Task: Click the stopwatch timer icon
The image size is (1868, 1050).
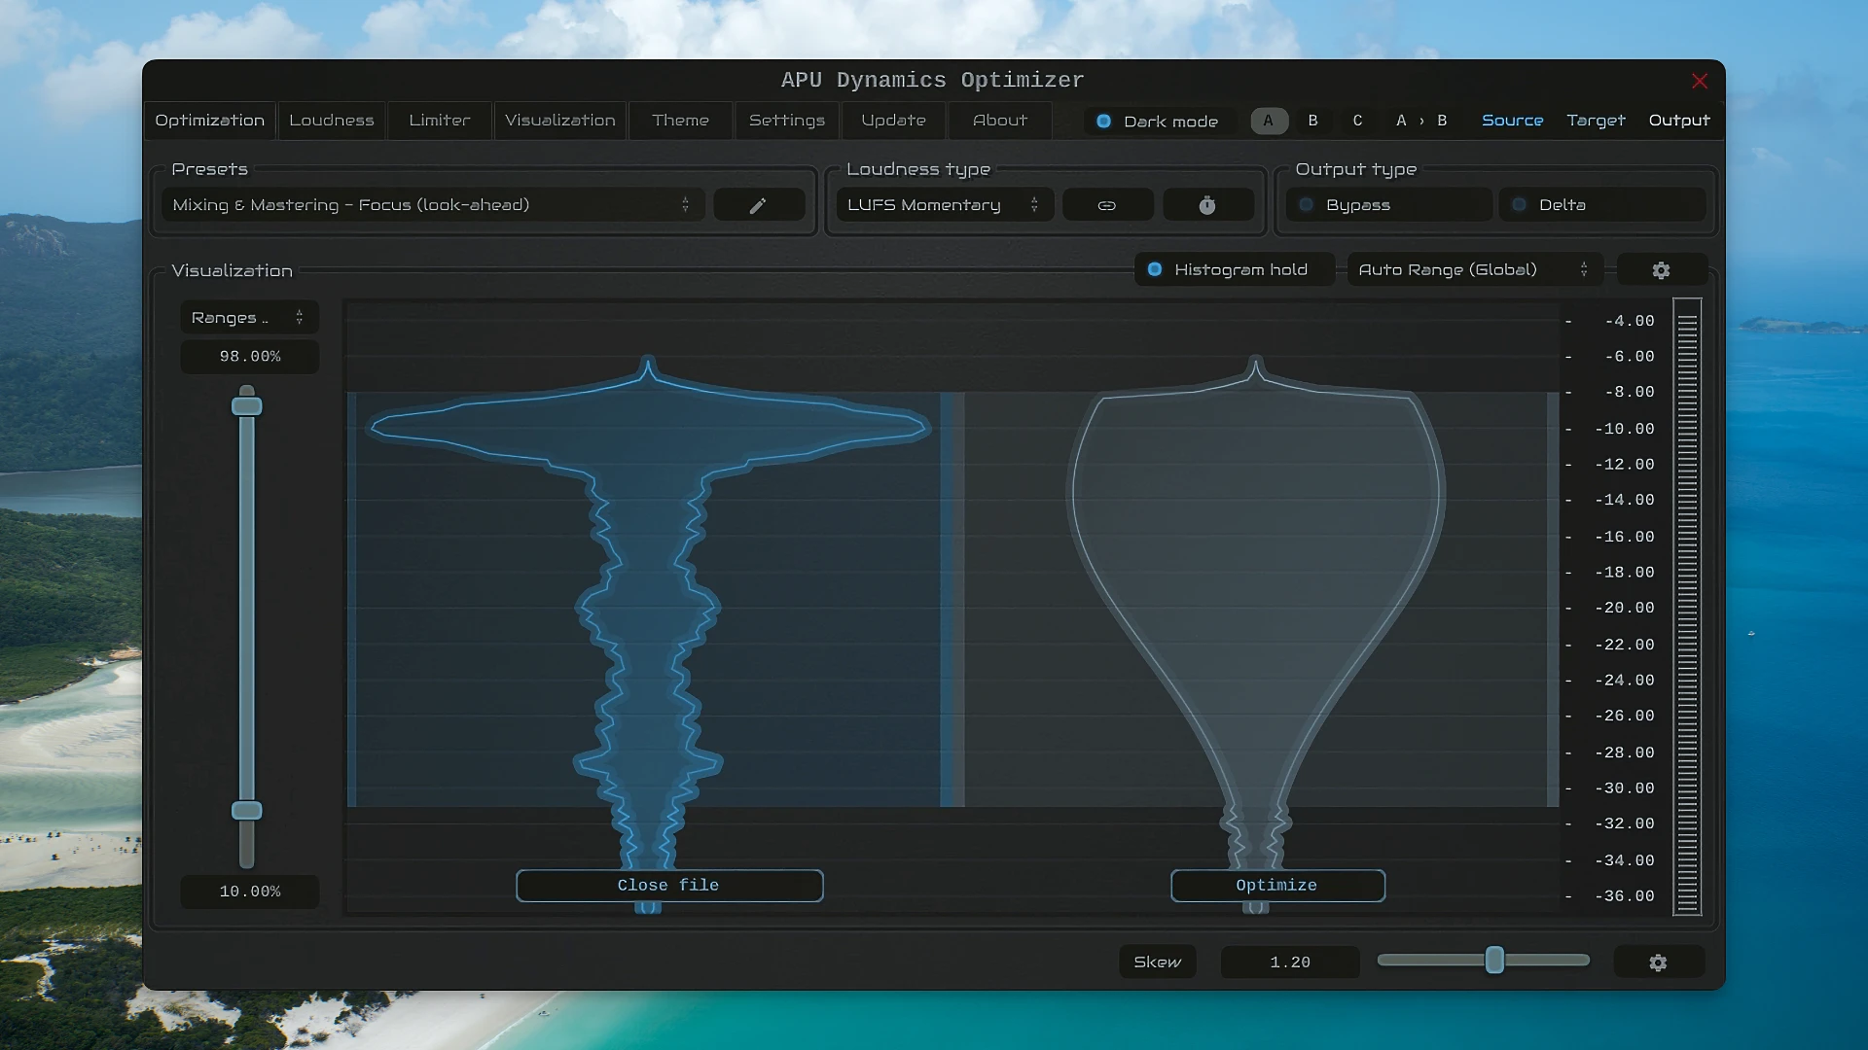Action: [1207, 205]
